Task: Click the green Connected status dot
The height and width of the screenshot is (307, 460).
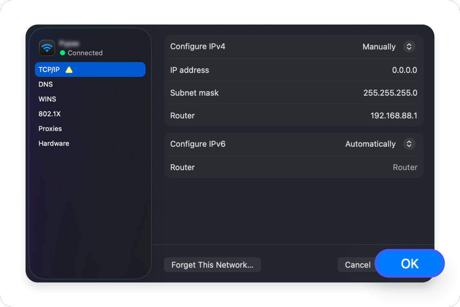Action: coord(63,53)
